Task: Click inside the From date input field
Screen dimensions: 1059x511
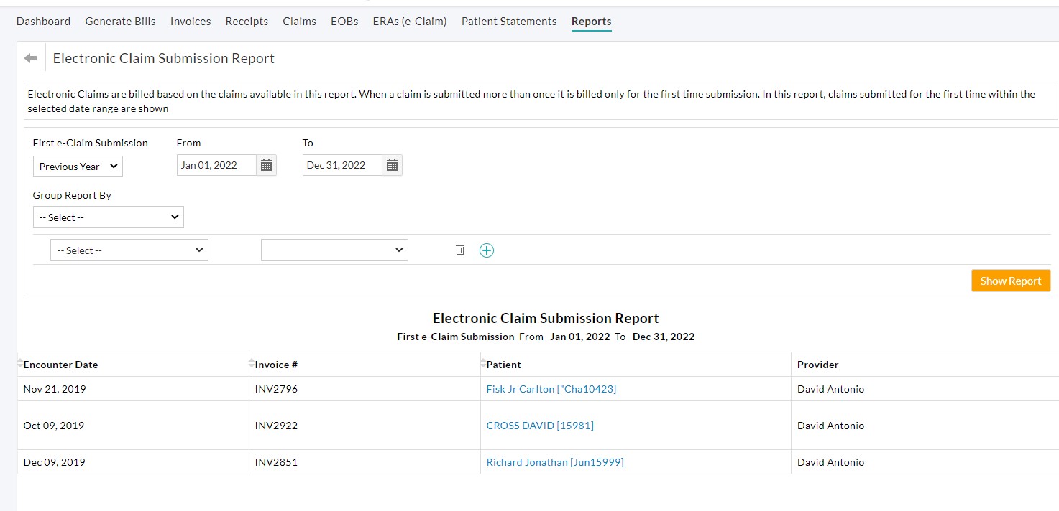Action: point(216,164)
